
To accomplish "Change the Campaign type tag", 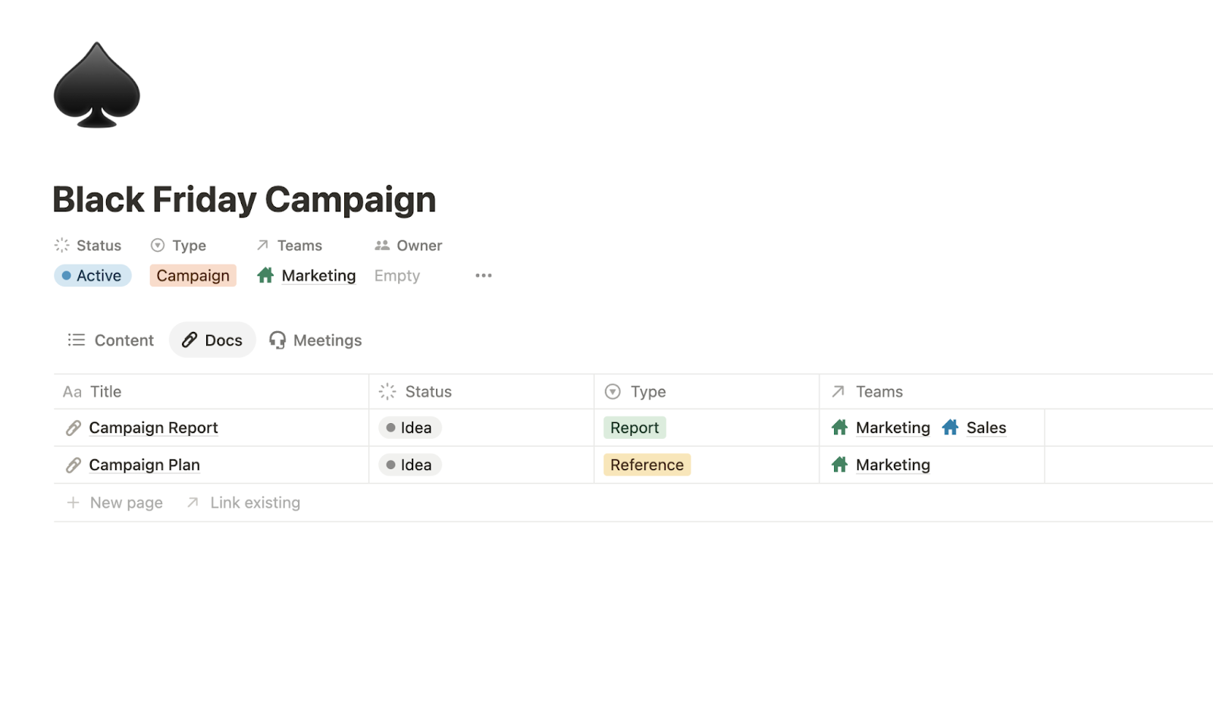I will point(193,276).
